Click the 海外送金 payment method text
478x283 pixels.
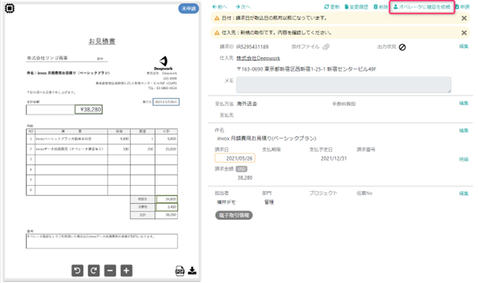tap(247, 104)
